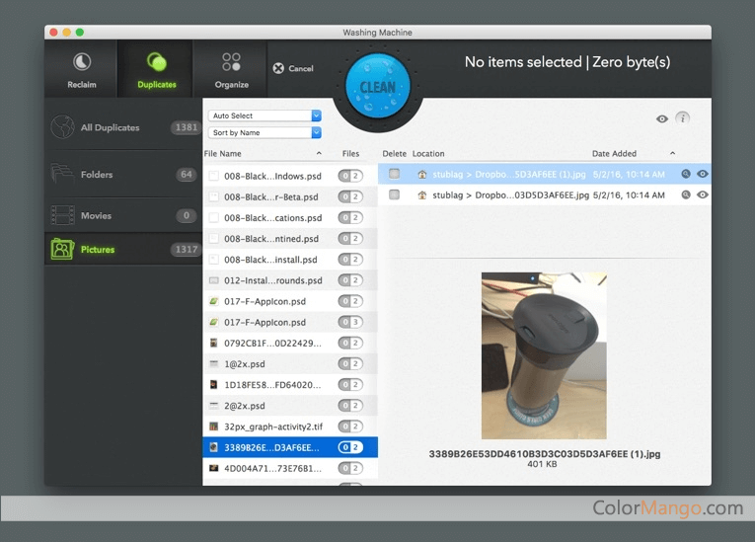The width and height of the screenshot is (755, 542).
Task: Select file 012-Instal...rounds.psd
Action: coord(290,280)
